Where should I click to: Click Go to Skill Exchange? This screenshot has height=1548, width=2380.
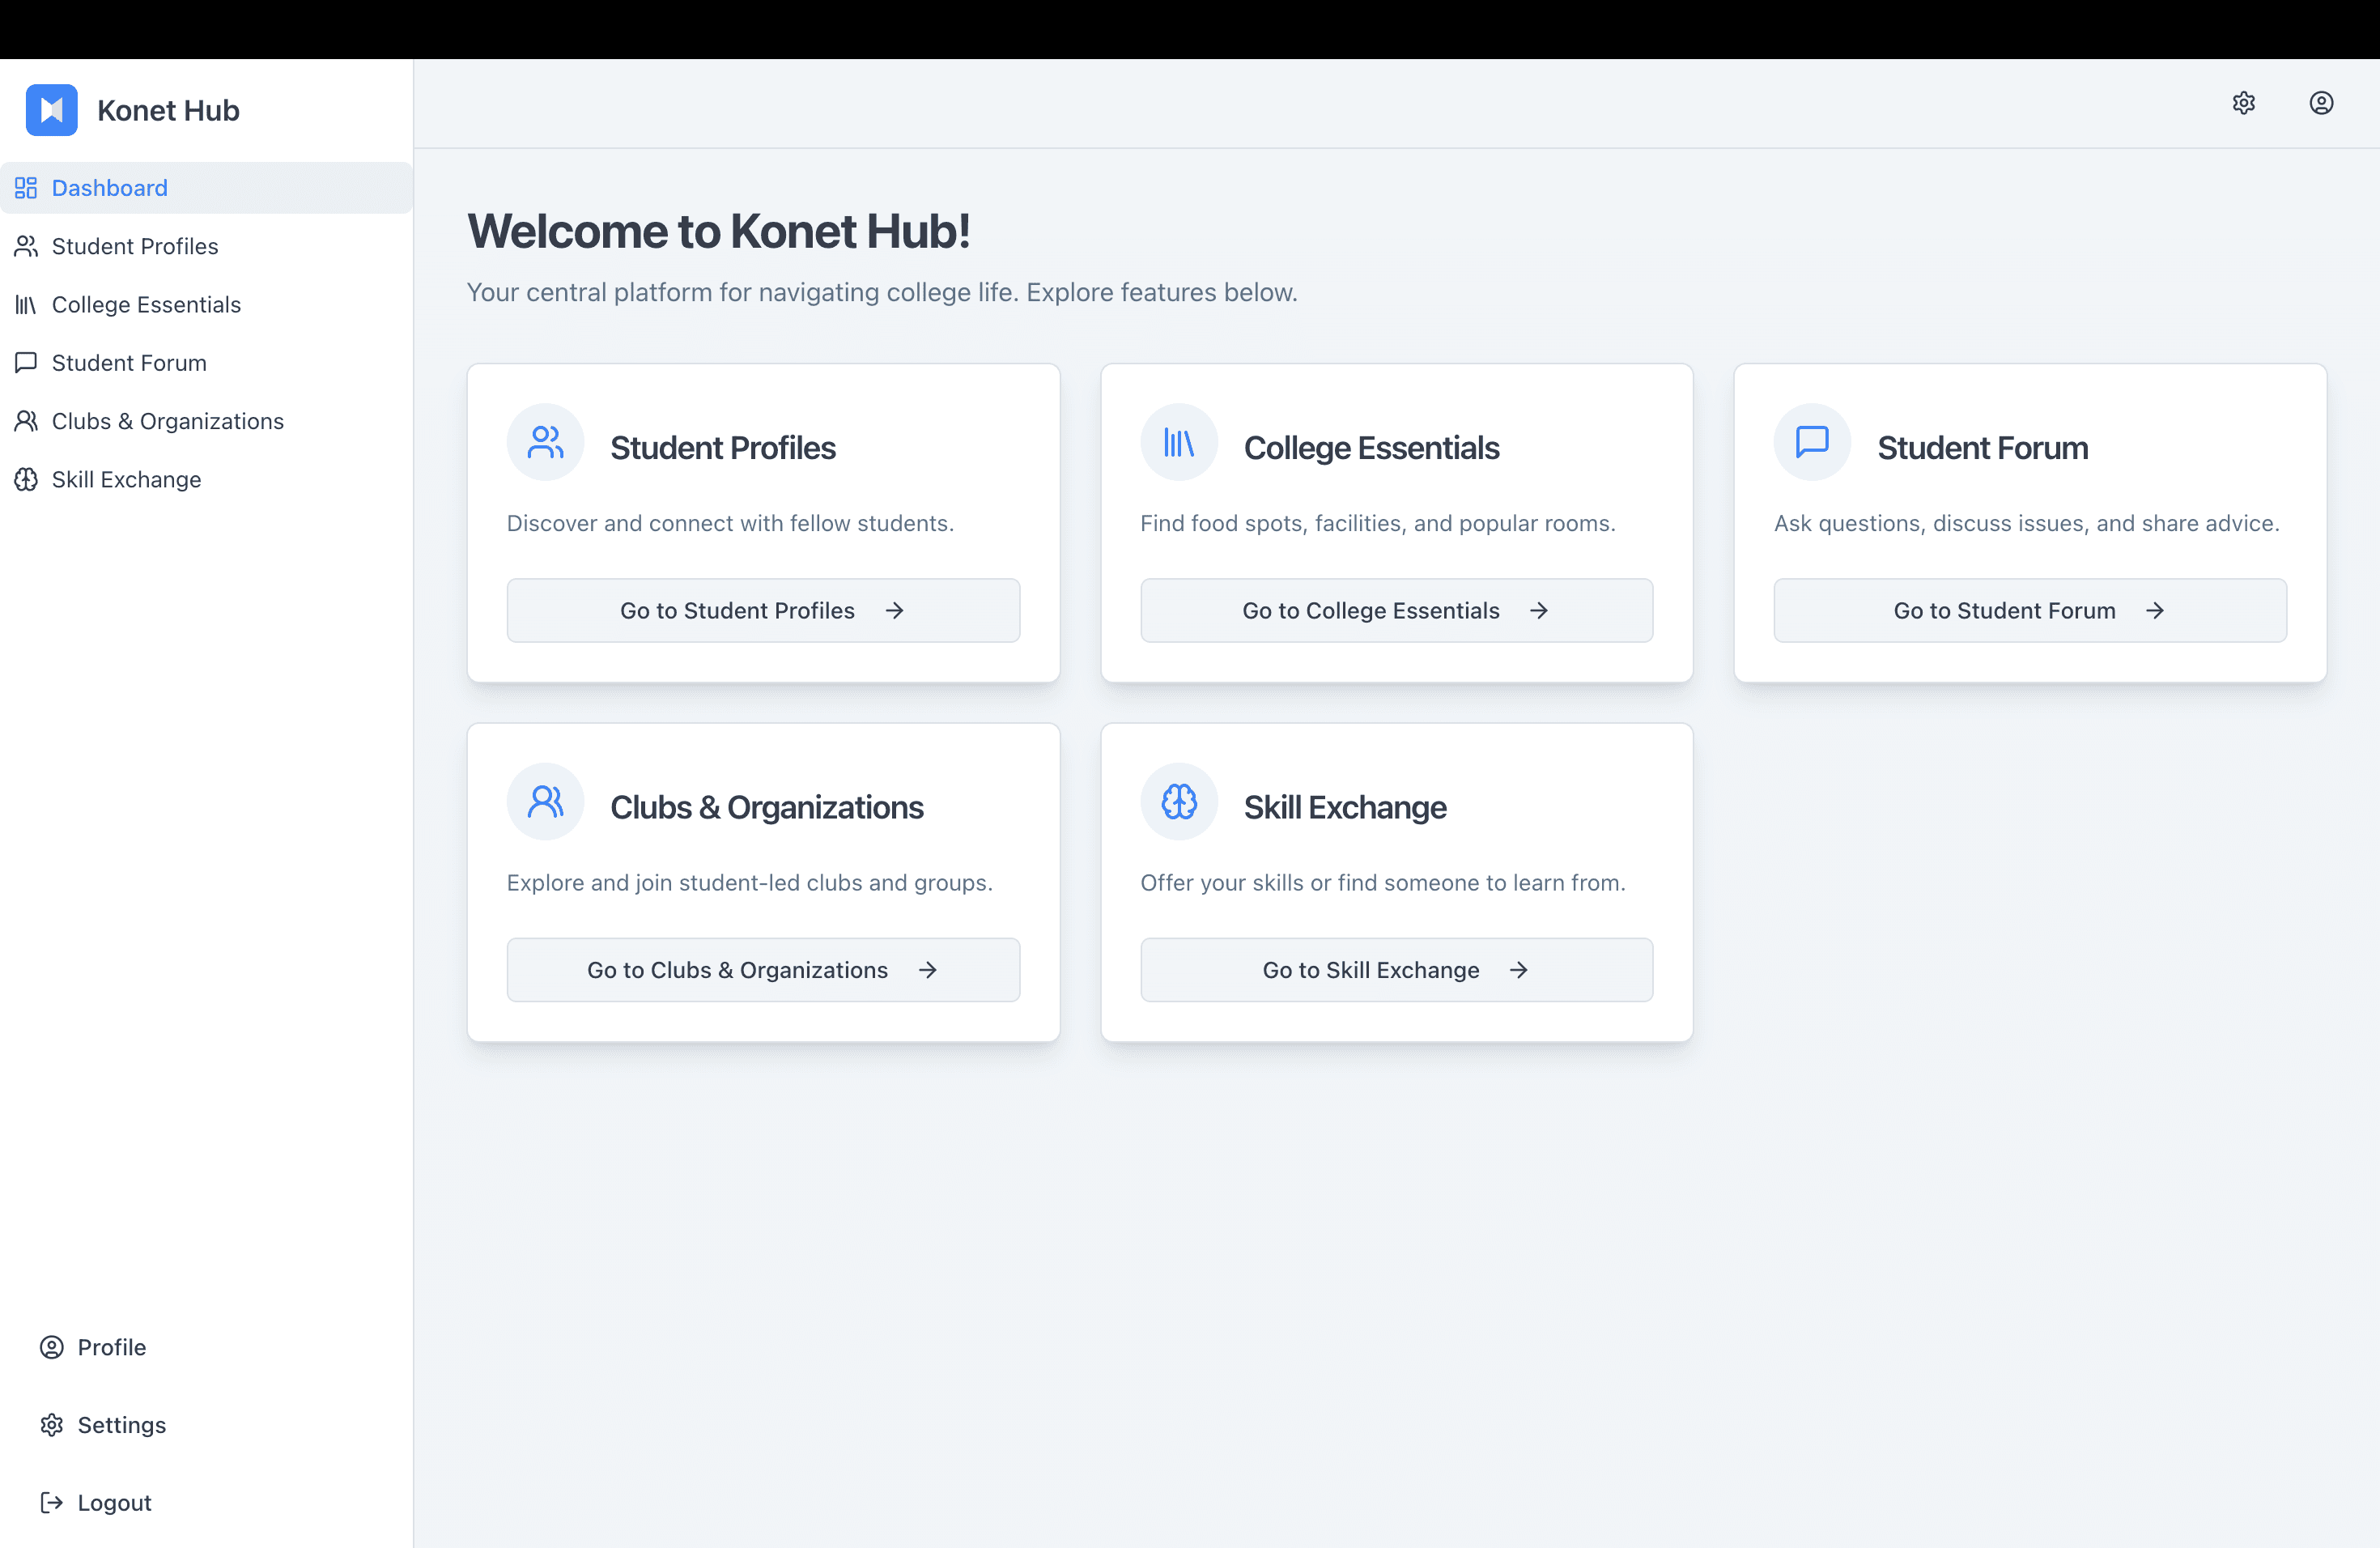coord(1396,969)
